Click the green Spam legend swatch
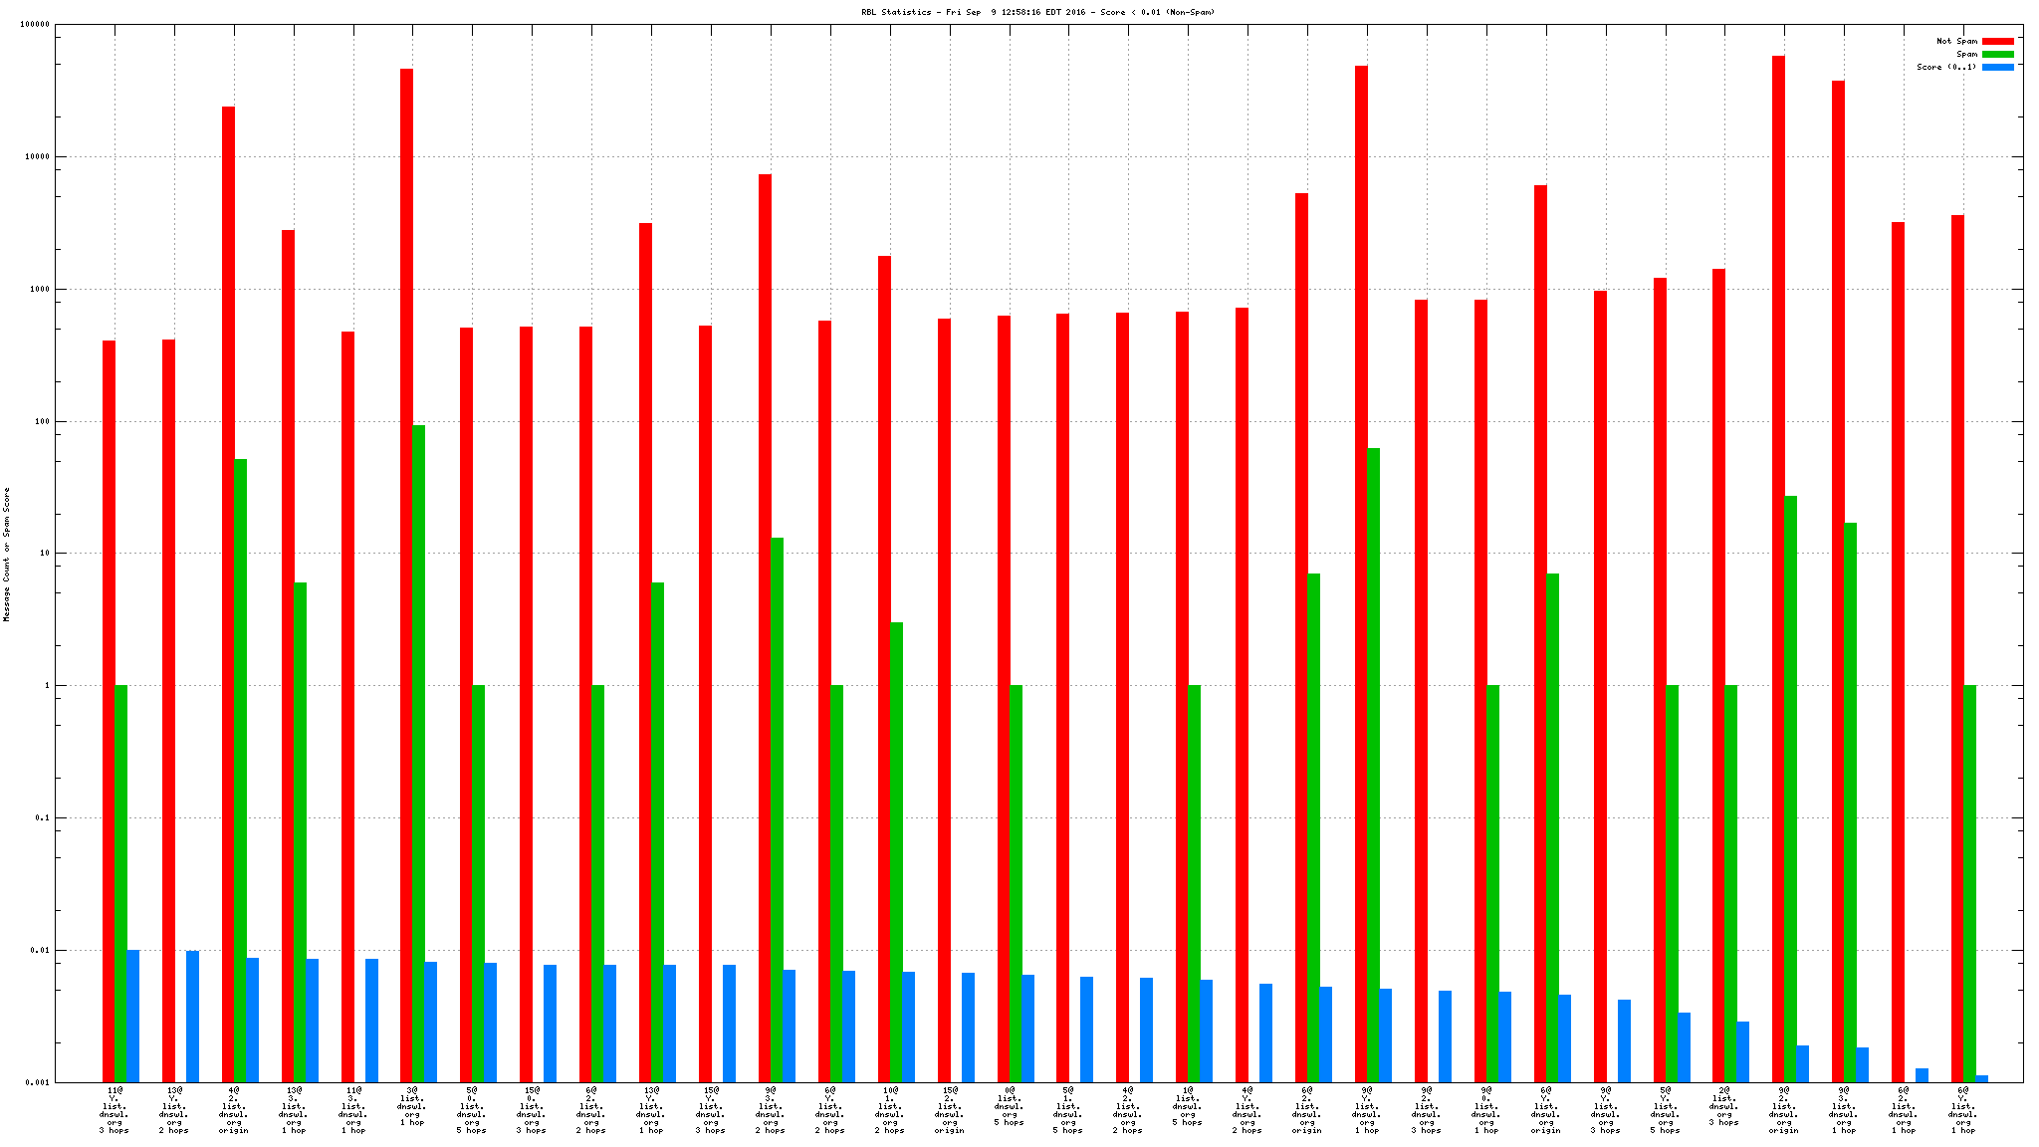Image resolution: width=2039 pixels, height=1147 pixels. (1997, 55)
